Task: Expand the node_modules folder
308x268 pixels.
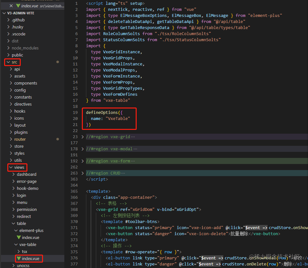Action: tap(23, 48)
